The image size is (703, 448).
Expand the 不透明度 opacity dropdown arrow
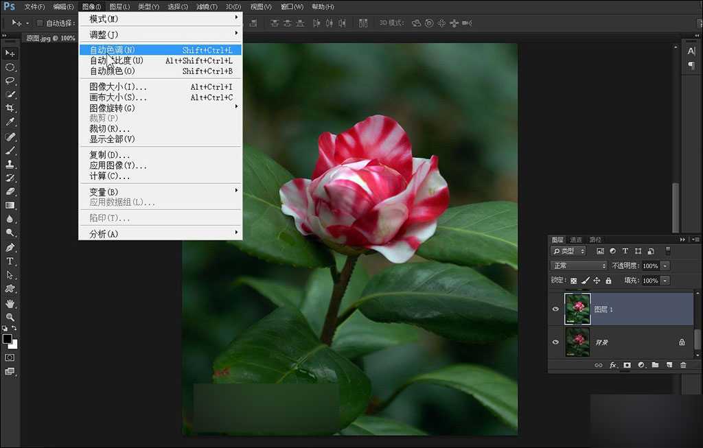click(x=665, y=266)
